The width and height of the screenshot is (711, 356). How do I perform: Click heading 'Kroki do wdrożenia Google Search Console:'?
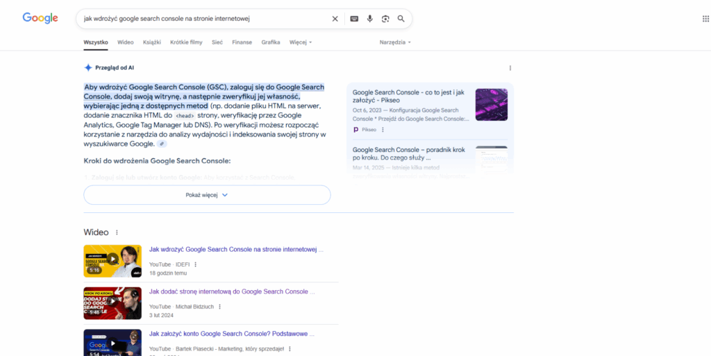tap(158, 161)
